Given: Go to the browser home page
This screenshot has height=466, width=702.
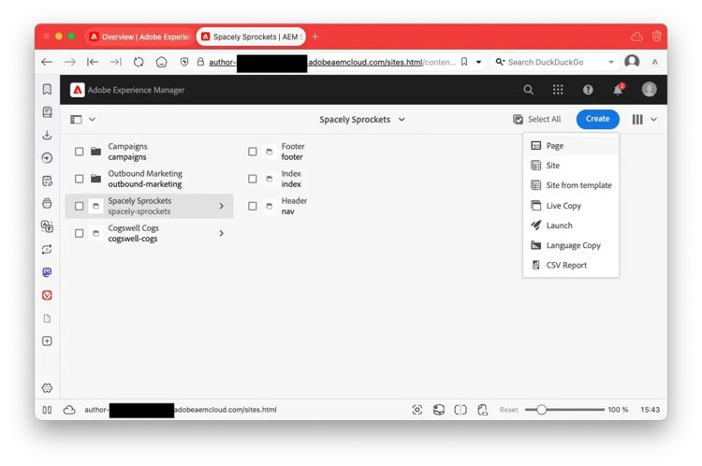Looking at the screenshot, I should (x=162, y=62).
